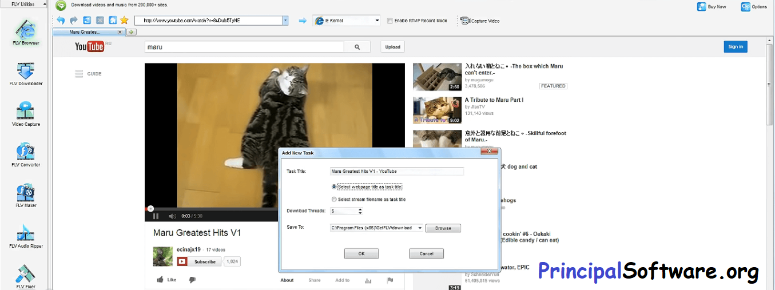Subscribe to ecinajx19 channel
The width and height of the screenshot is (775, 290).
point(199,261)
